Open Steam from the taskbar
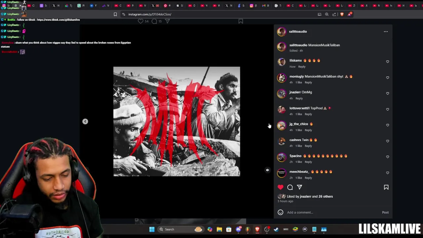This screenshot has height=238, width=423. coord(276,229)
